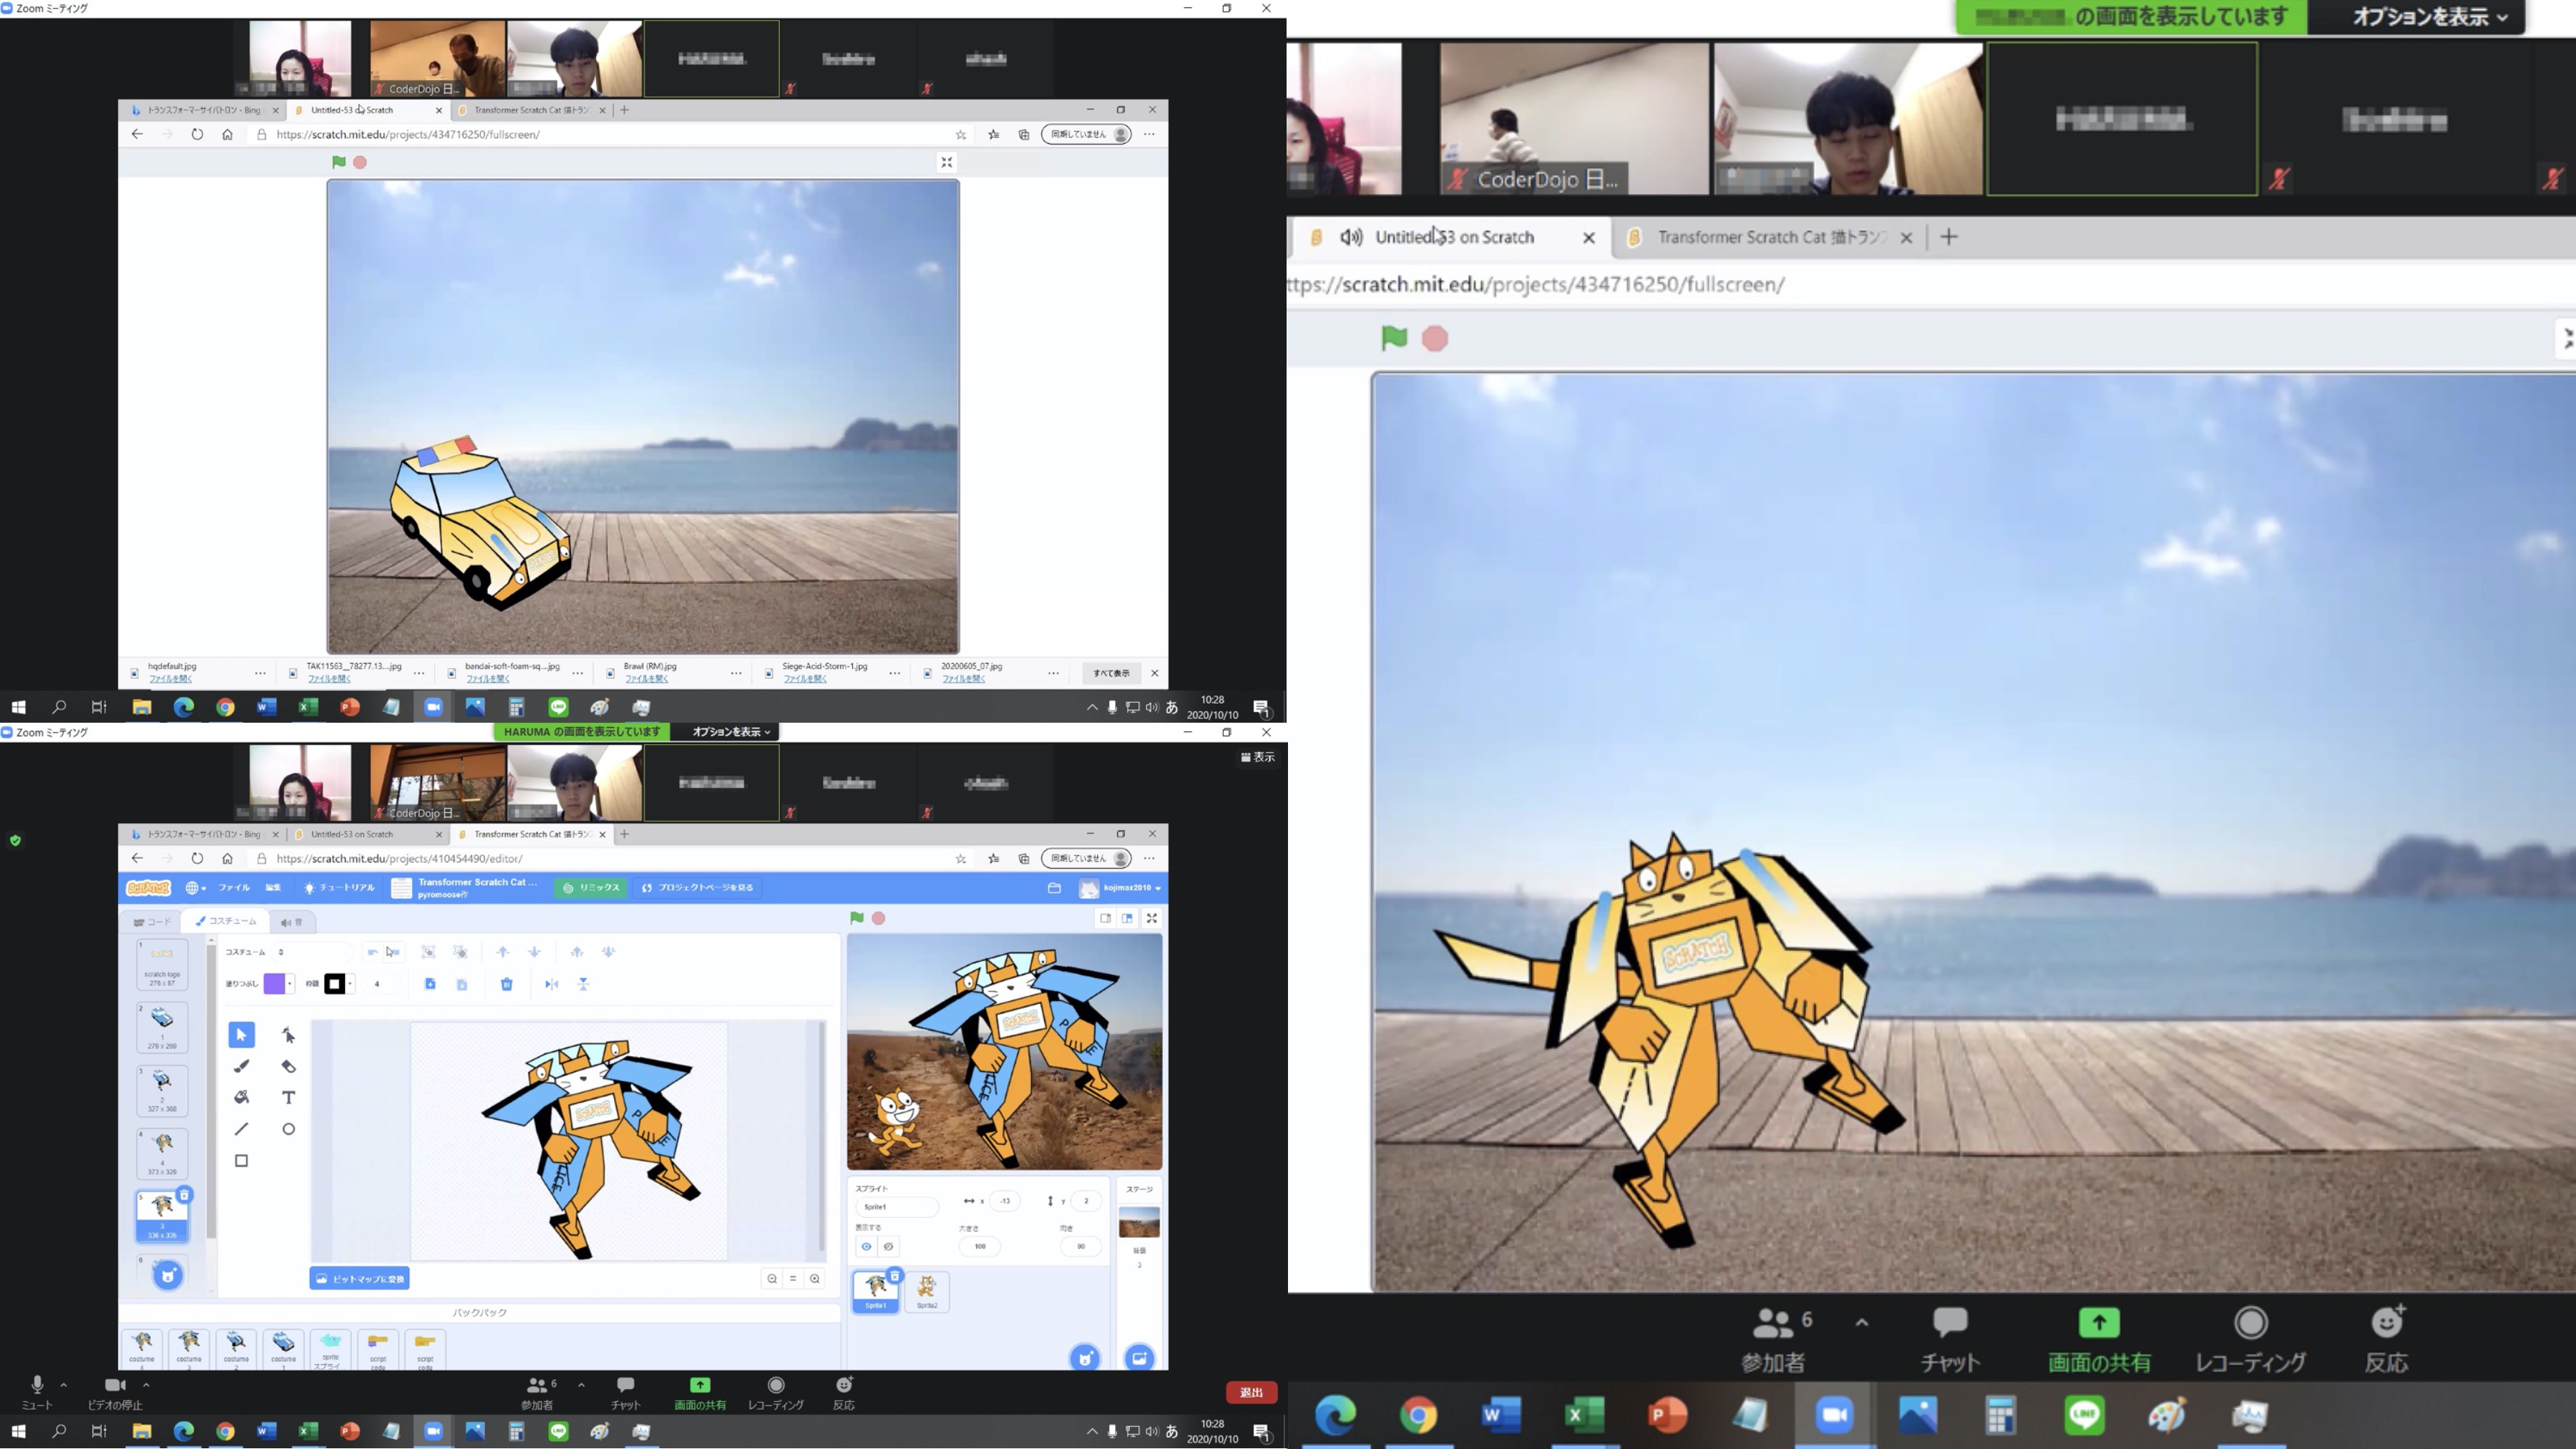2576x1449 pixels.
Task: Open the globe language dropdown in Scratch
Action: [x=195, y=888]
